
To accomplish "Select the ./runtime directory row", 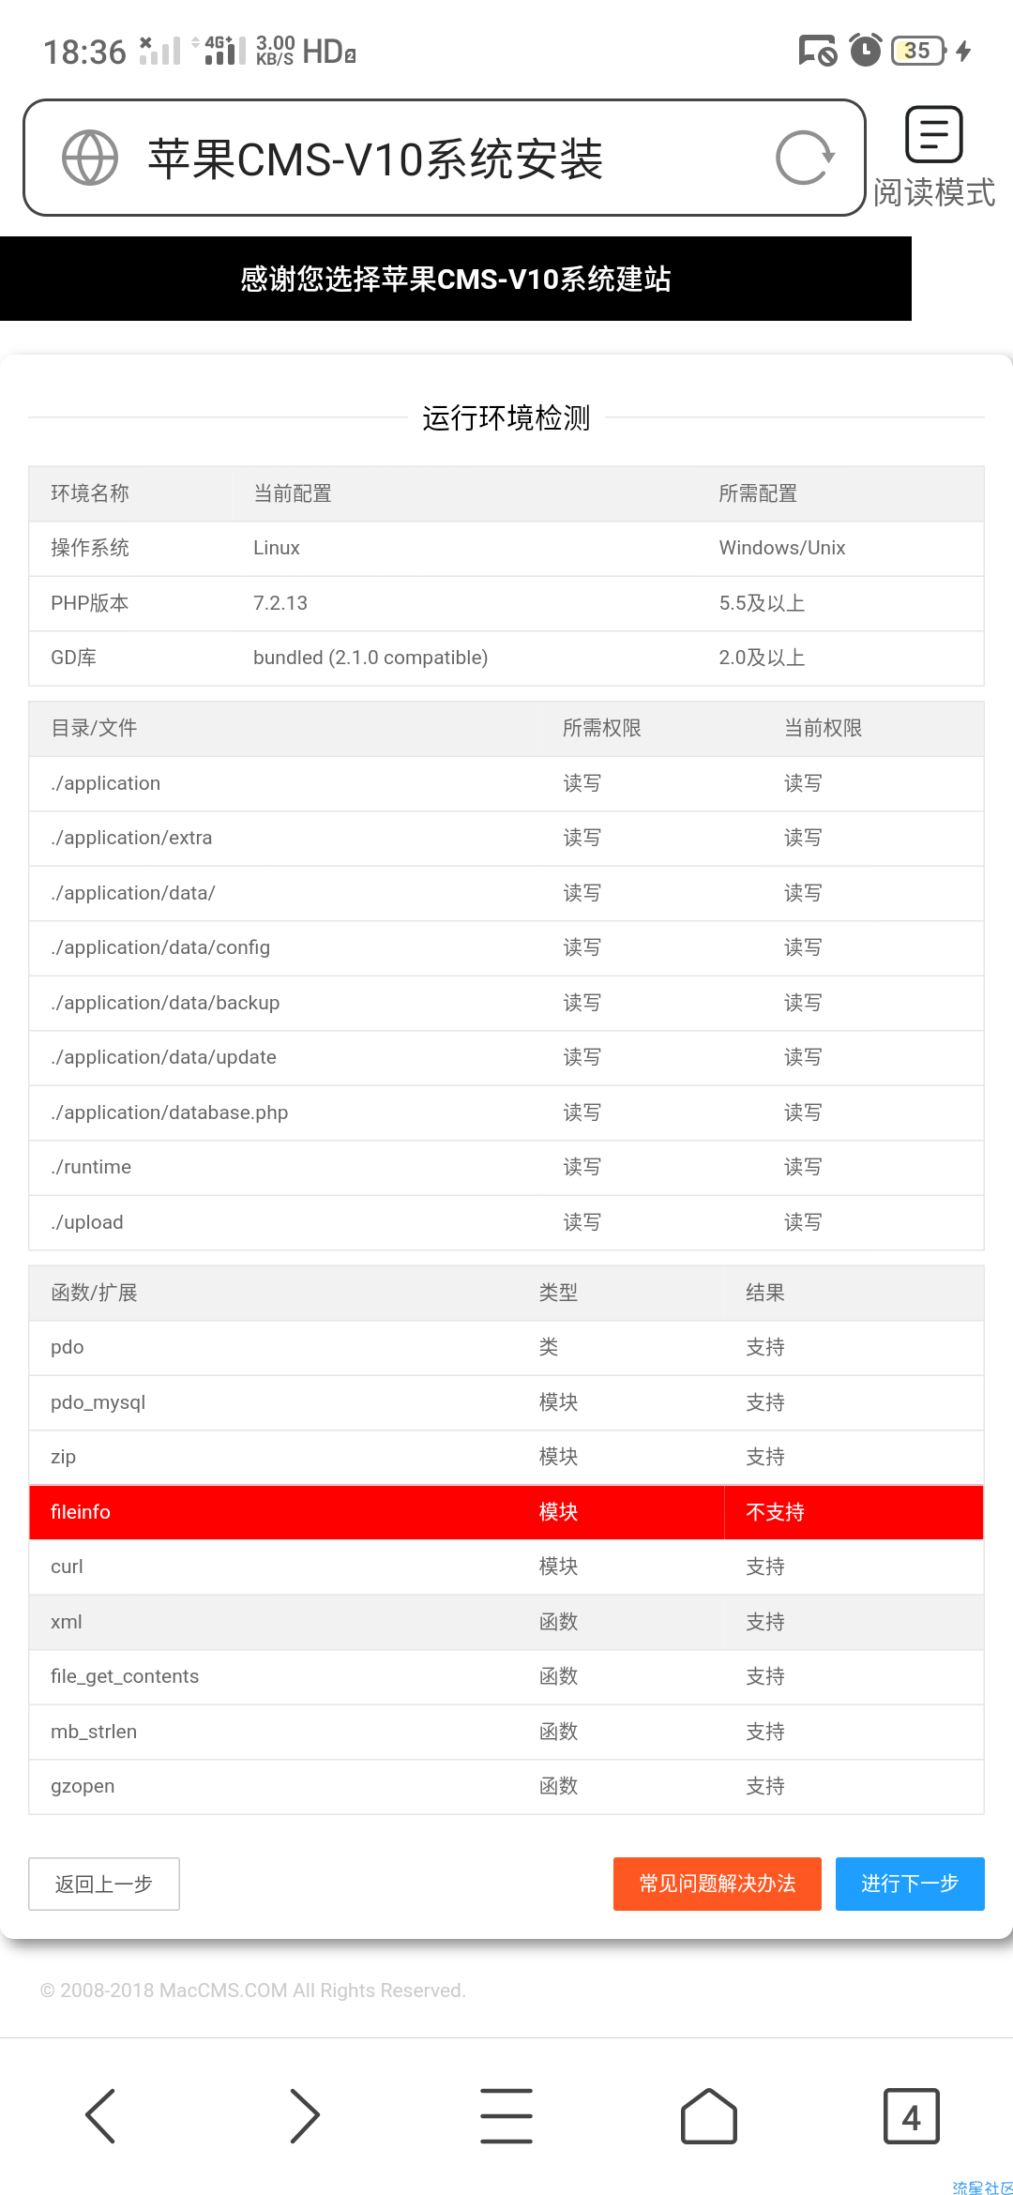I will [506, 1167].
